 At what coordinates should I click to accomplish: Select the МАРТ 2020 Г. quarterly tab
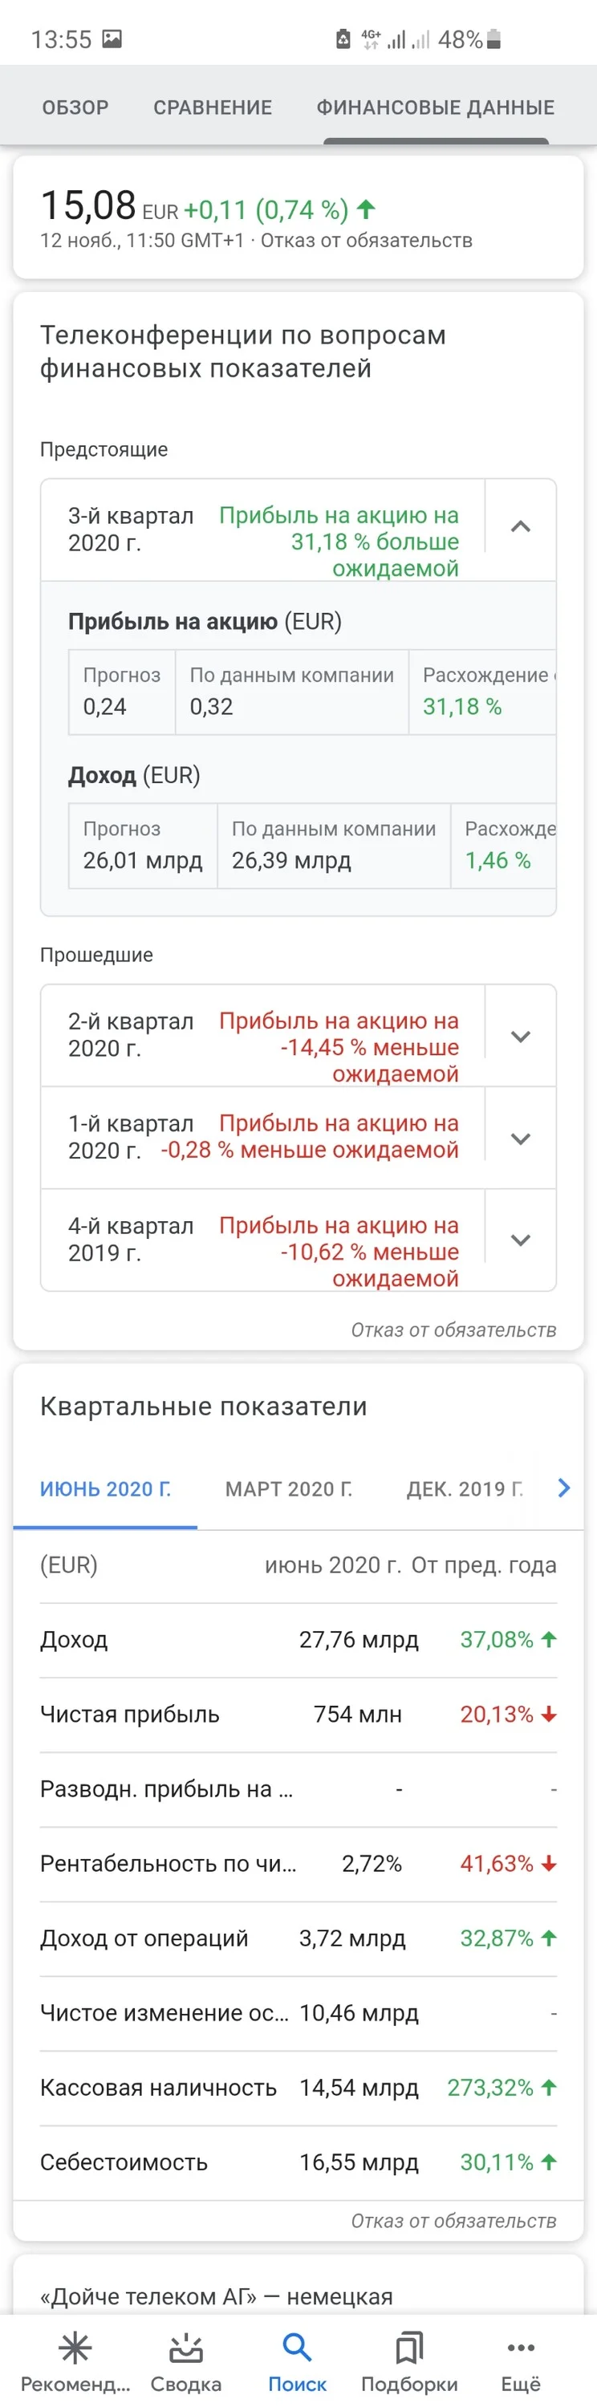[x=289, y=1488]
